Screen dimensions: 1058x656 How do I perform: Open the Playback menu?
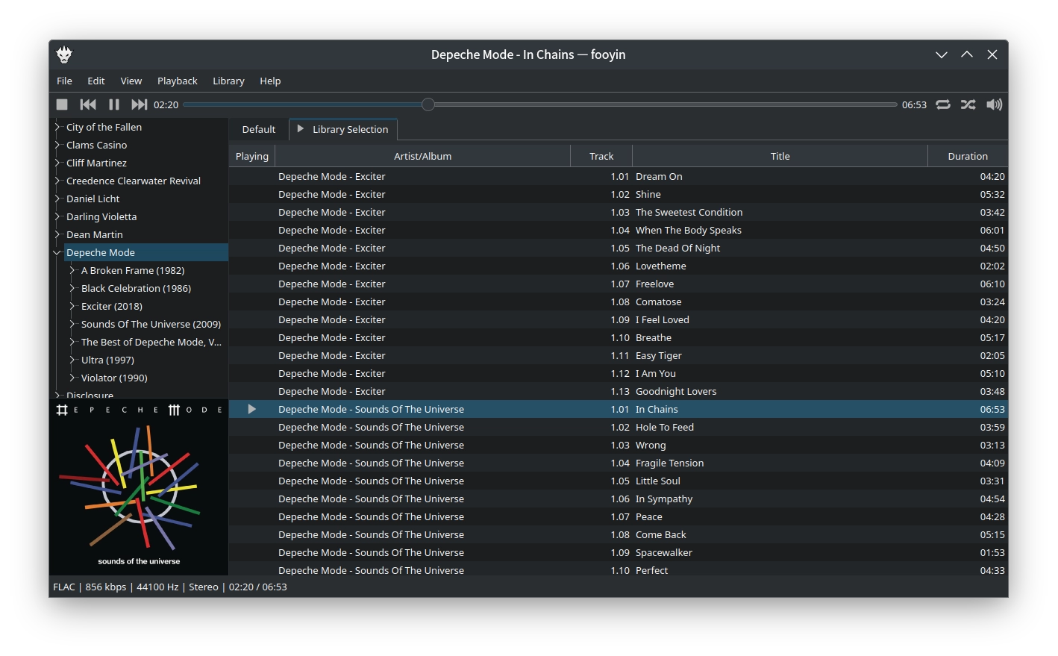[177, 81]
